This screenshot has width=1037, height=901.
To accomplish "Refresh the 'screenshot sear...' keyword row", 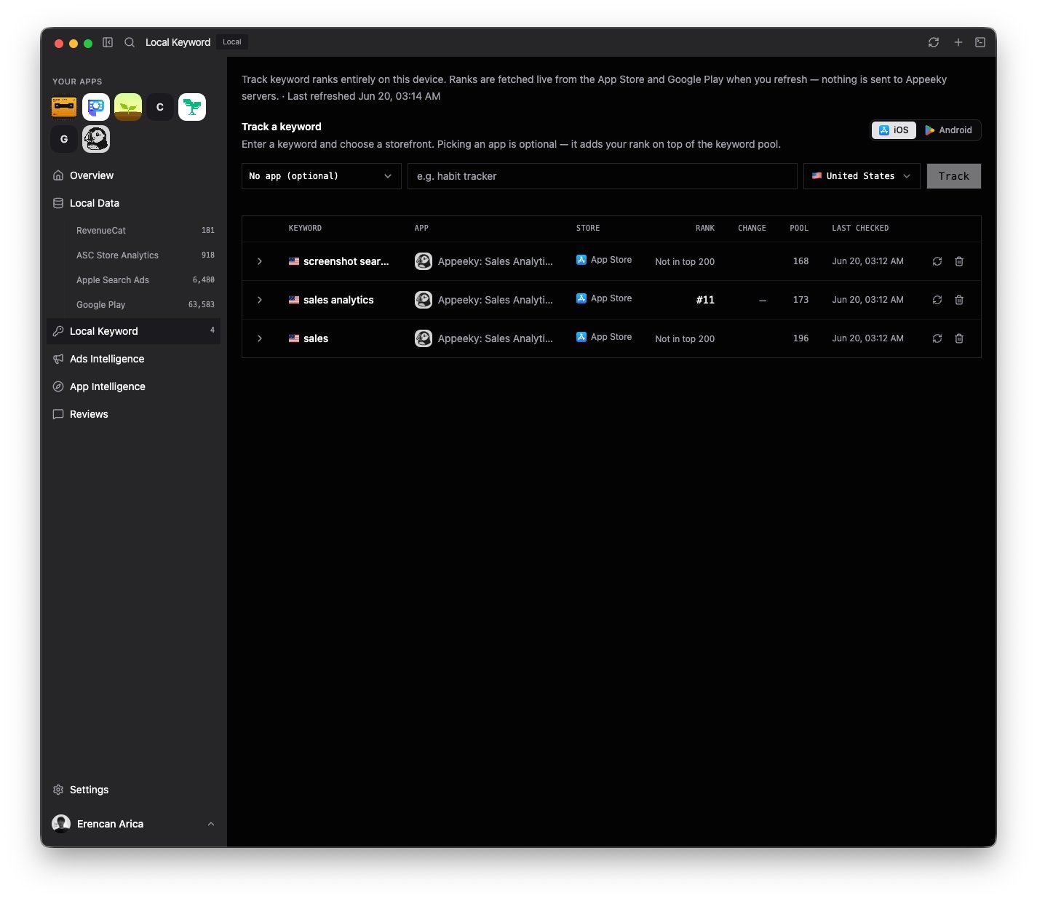I will (x=937, y=261).
